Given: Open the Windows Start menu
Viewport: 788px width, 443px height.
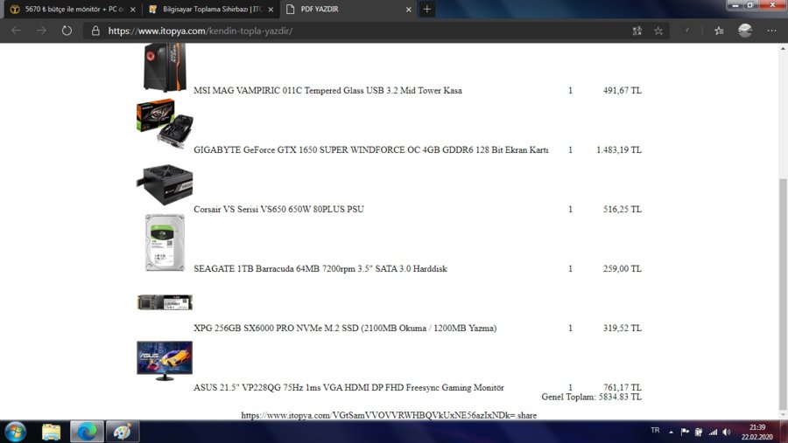Looking at the screenshot, I should pos(15,432).
